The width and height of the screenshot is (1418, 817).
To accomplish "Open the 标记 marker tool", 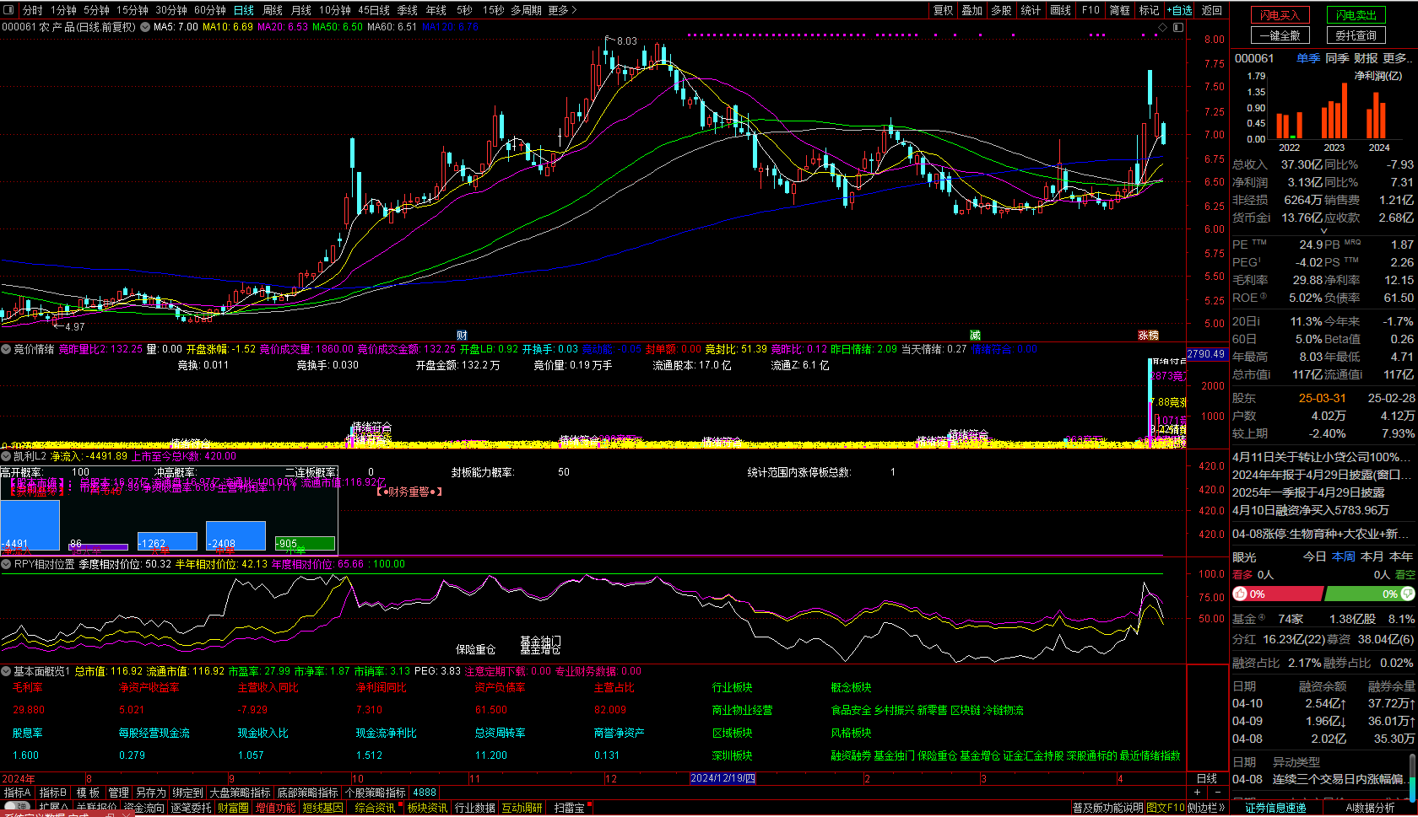I will (x=1149, y=10).
